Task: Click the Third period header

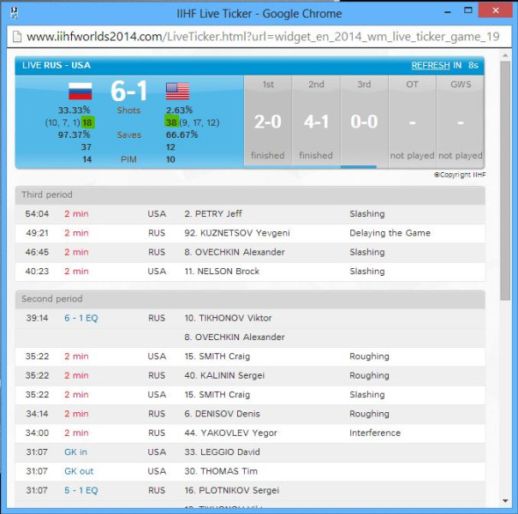Action: pos(250,194)
